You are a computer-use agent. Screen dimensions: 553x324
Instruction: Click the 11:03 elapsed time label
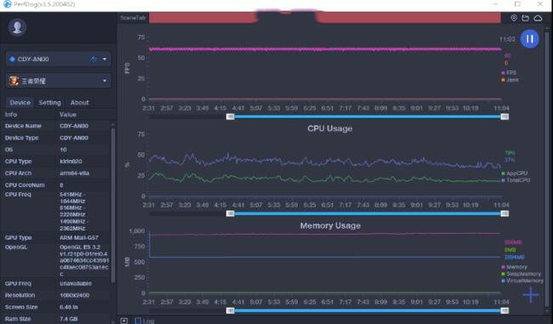[507, 39]
